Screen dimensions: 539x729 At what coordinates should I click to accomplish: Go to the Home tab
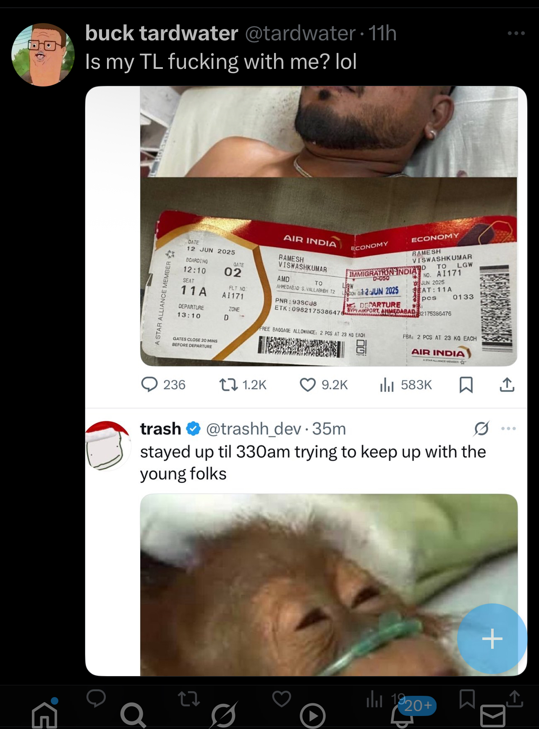[x=44, y=714]
